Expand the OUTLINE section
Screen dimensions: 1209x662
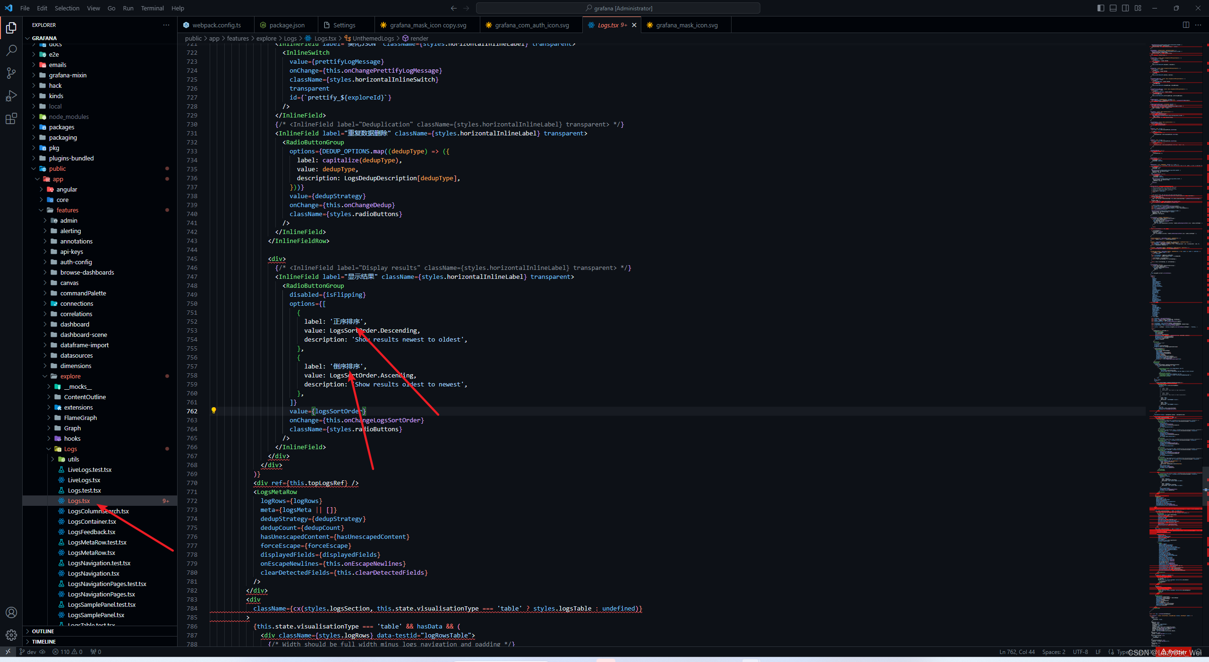pos(43,631)
